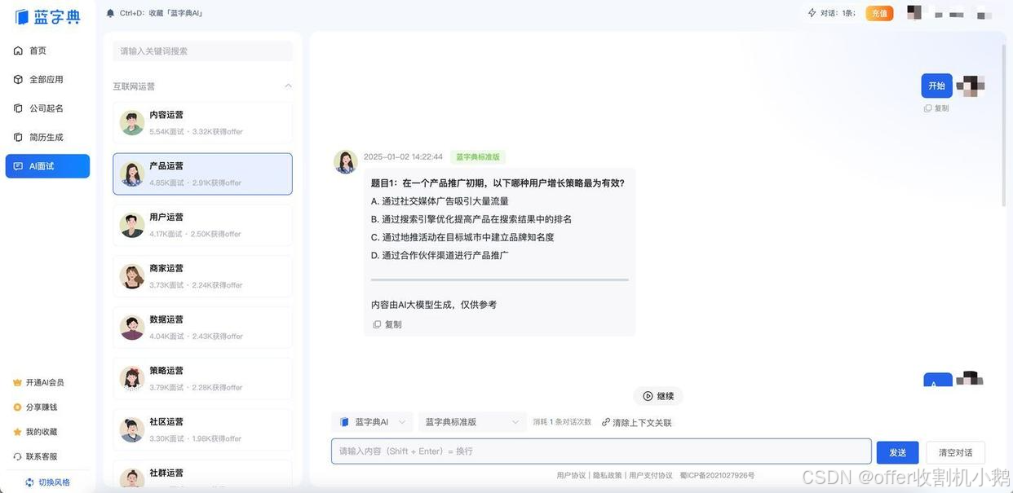Image resolution: width=1013 pixels, height=493 pixels.
Task: Click the 继续 button
Action: coord(657,396)
